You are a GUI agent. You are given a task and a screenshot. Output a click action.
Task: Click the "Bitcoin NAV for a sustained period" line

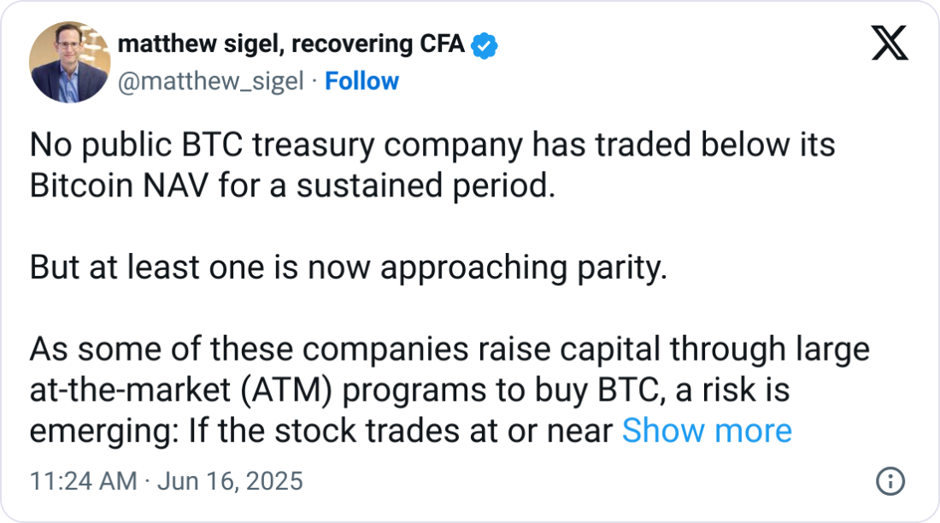[x=291, y=185]
